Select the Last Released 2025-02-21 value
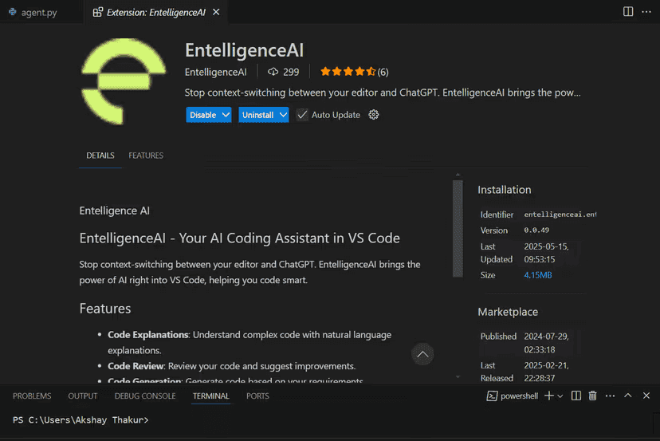Image resolution: width=660 pixels, height=441 pixels. [x=546, y=372]
